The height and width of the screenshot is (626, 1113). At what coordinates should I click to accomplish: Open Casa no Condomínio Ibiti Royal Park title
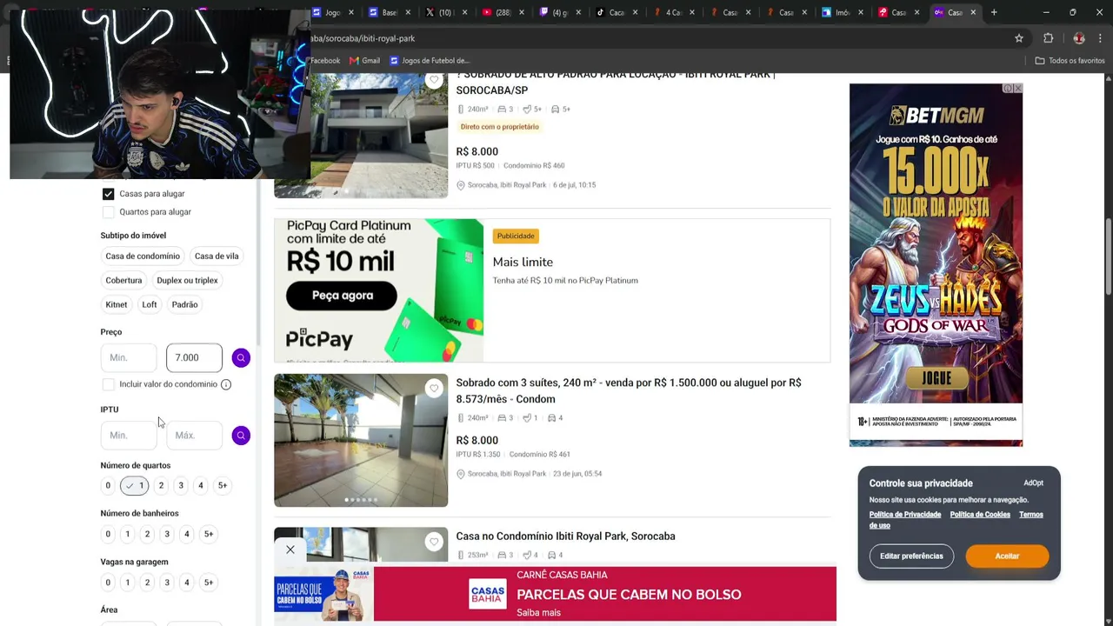click(565, 536)
